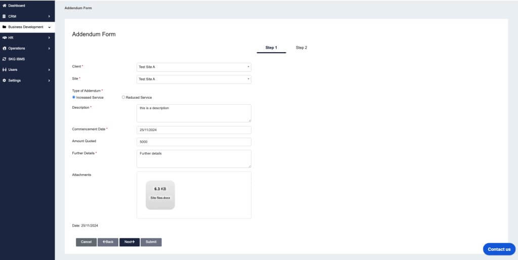
Task: Expand the Operations submenu arrow
Action: pyautogui.click(x=49, y=48)
